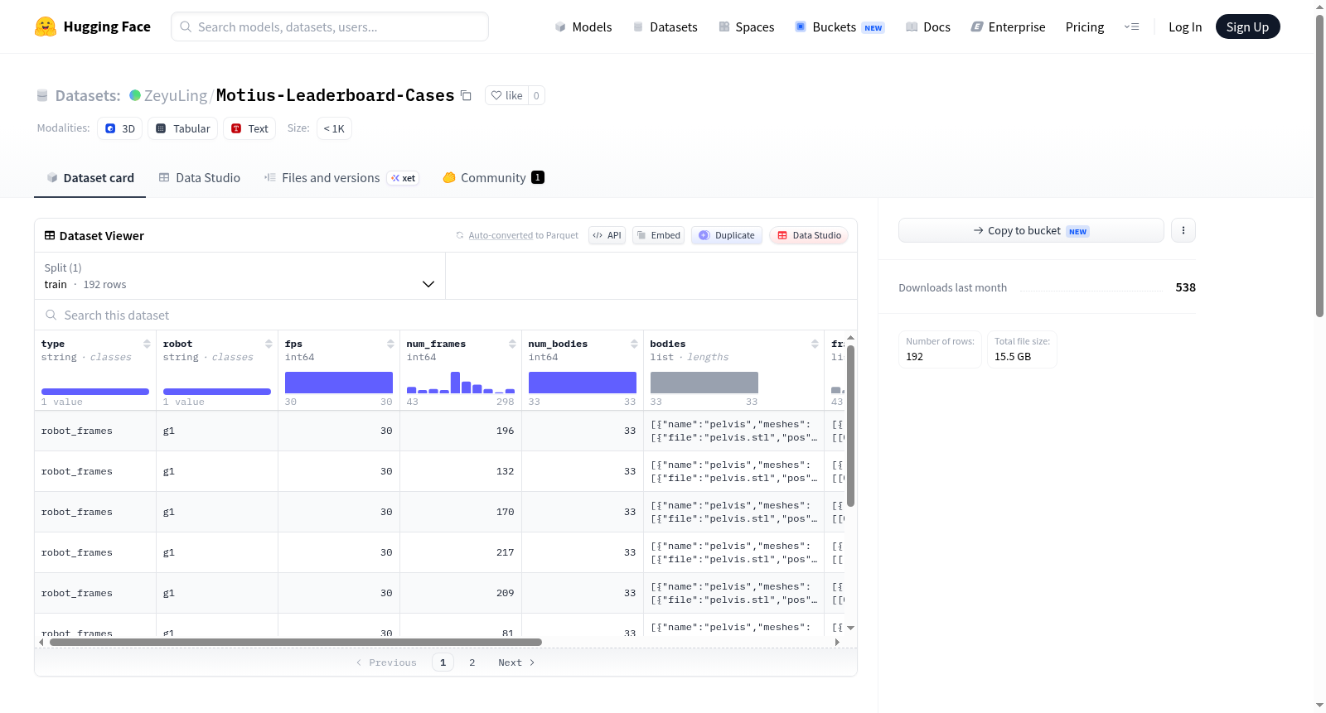Sort the bodies column

[x=815, y=344]
